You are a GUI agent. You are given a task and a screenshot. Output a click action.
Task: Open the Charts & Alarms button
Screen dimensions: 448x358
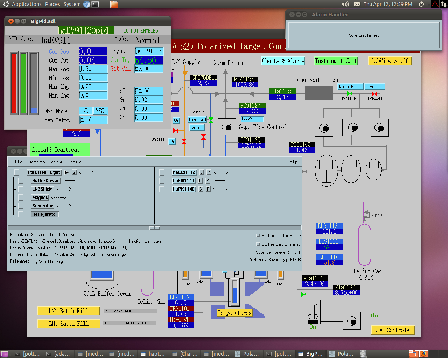point(283,61)
